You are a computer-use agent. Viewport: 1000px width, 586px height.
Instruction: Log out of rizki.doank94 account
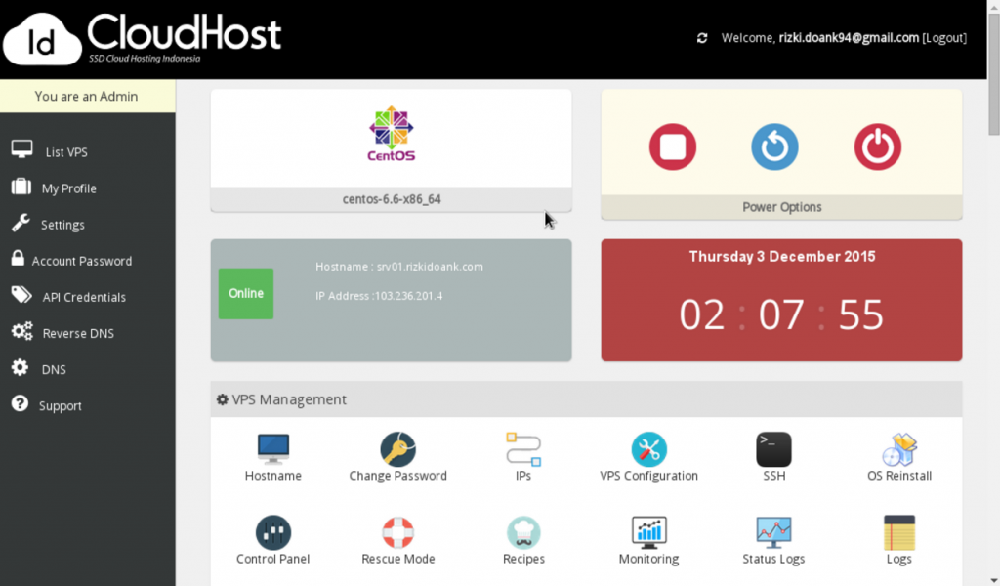pos(944,37)
